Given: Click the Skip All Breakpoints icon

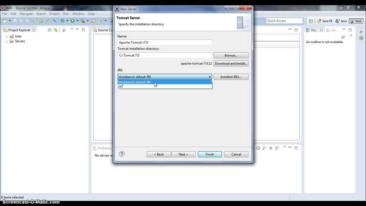Looking at the screenshot, I should pyautogui.click(x=55, y=21).
